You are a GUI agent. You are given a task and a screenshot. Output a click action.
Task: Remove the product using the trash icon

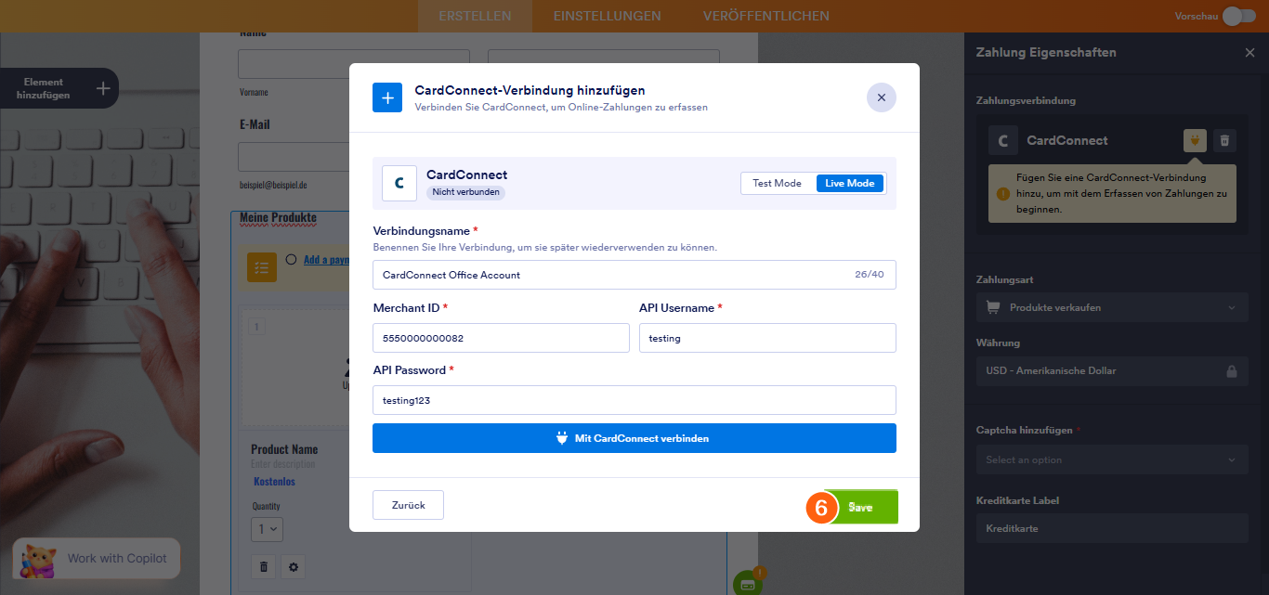[263, 566]
